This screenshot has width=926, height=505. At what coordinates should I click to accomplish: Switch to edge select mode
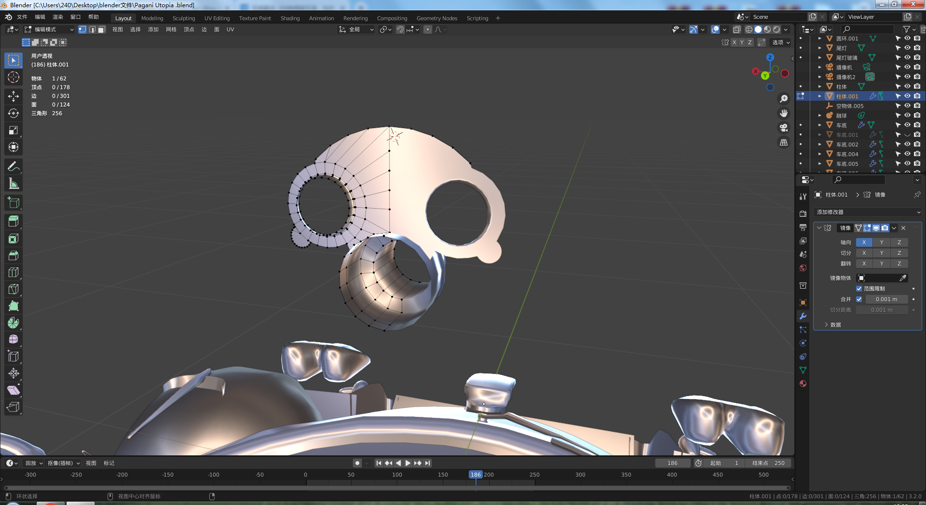(x=92, y=29)
